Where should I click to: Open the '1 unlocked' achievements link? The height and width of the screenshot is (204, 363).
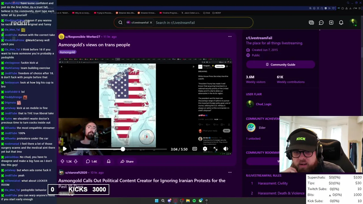tap(253, 139)
